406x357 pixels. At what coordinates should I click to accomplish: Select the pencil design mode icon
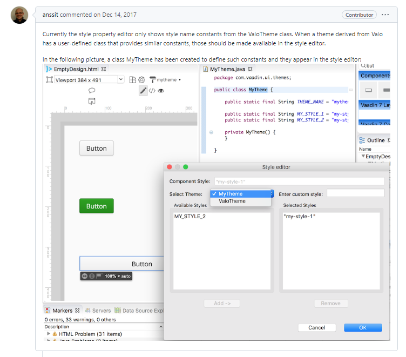pyautogui.click(x=143, y=91)
